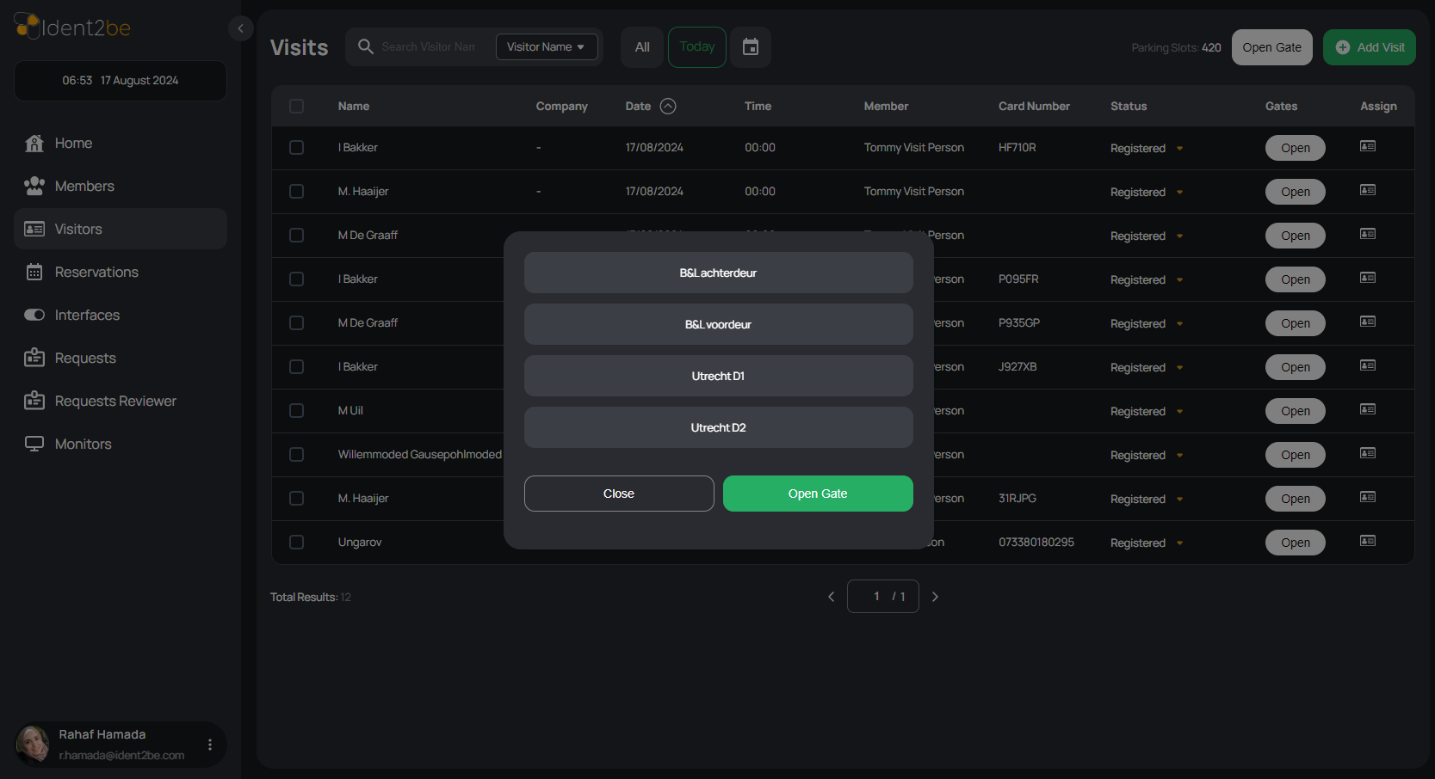Image resolution: width=1435 pixels, height=779 pixels.
Task: Tick the select-all checkbox in header
Action: click(297, 106)
